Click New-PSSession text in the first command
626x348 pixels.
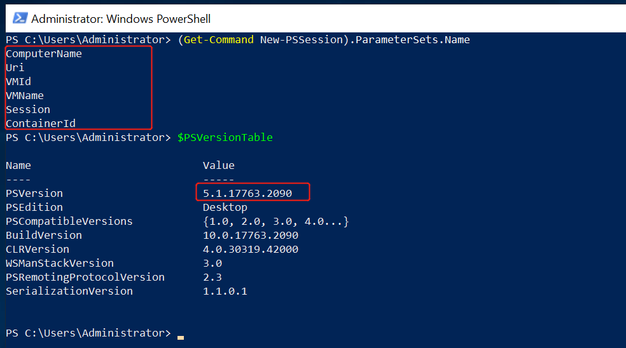(x=302, y=40)
